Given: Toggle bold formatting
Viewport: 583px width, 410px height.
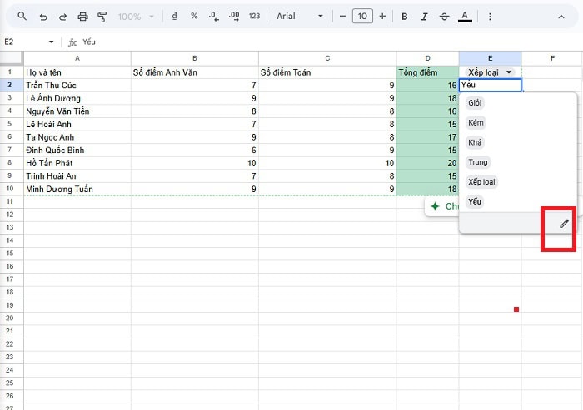Looking at the screenshot, I should pyautogui.click(x=405, y=16).
